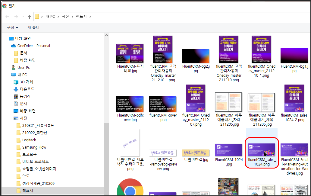Select fluentCRM_하루에끝내기_제목_211205.jpg
Viewport: 311px width, 196px height.
click(x=261, y=110)
